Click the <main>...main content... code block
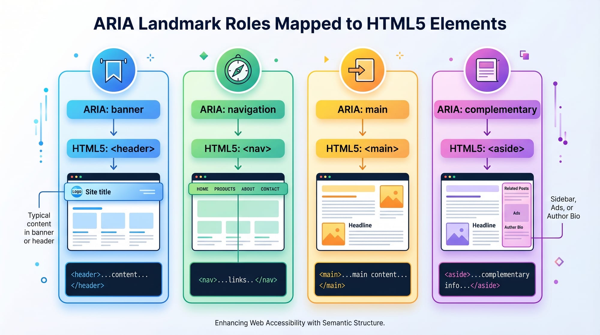 point(362,279)
